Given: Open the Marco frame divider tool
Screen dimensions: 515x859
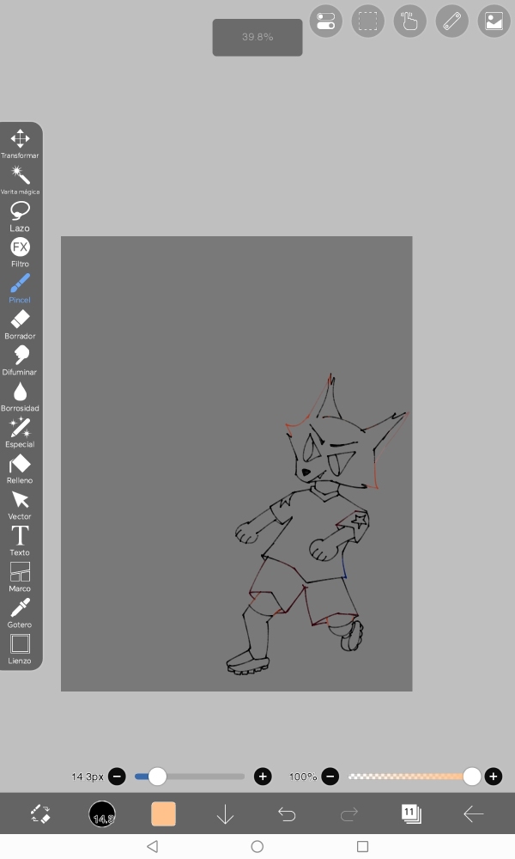Looking at the screenshot, I should pyautogui.click(x=20, y=577).
